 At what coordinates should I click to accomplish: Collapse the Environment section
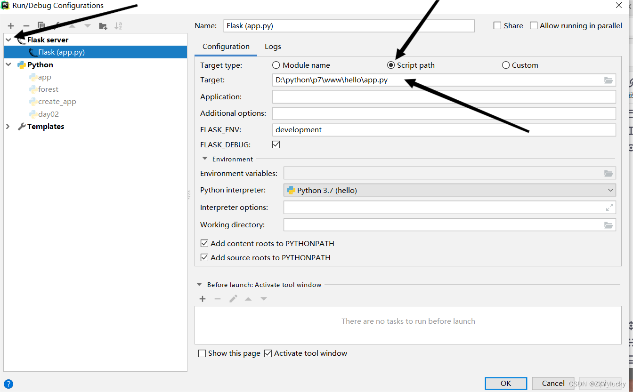pyautogui.click(x=205, y=159)
